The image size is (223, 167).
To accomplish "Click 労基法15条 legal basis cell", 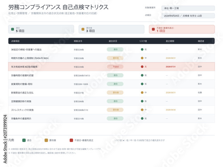I will [79, 118].
